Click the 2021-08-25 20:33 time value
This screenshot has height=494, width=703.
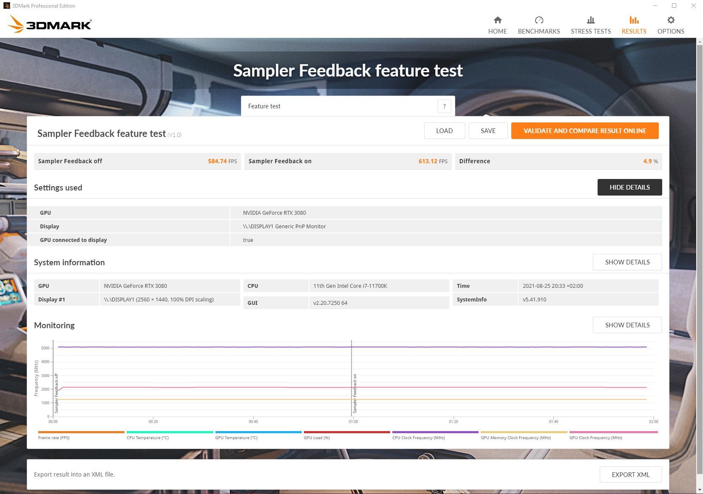[553, 286]
